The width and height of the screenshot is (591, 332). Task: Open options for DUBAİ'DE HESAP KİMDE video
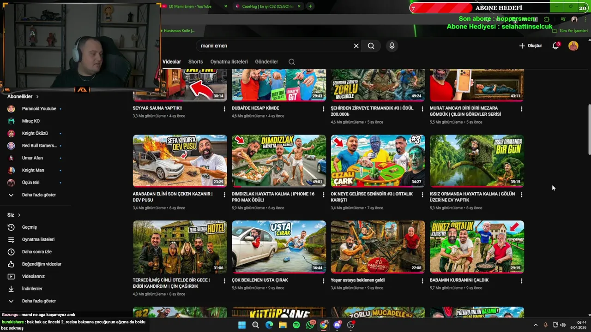[x=323, y=109]
